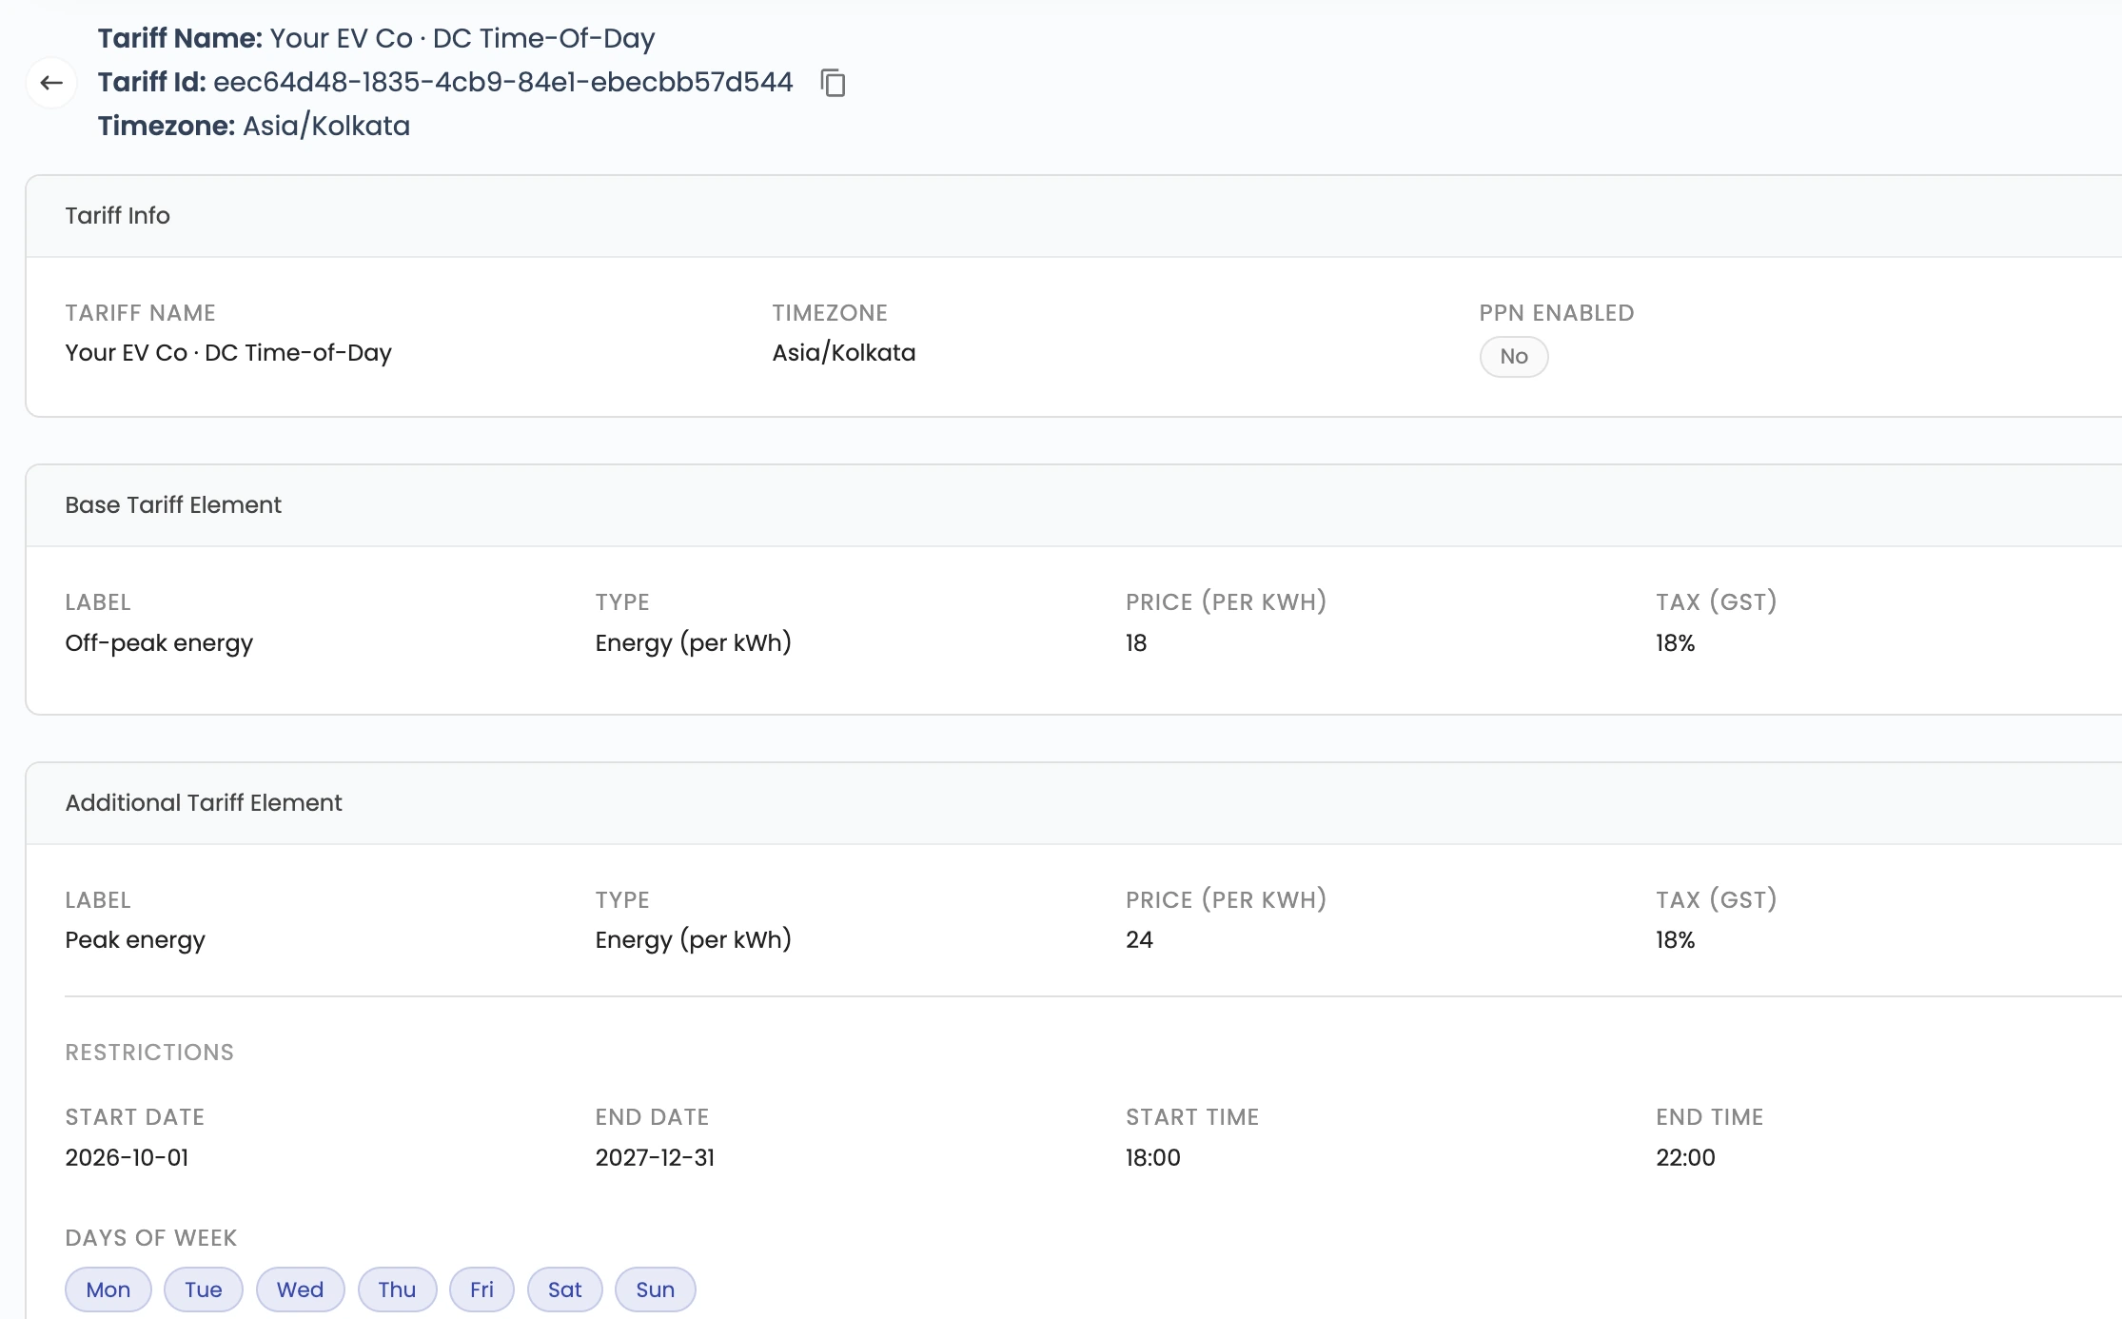The height and width of the screenshot is (1319, 2122).
Task: Click the header 'Tariff Name' line
Action: pyautogui.click(x=377, y=38)
